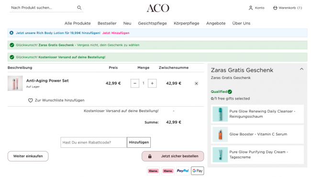Select first Klarna payment icon

[153, 171]
